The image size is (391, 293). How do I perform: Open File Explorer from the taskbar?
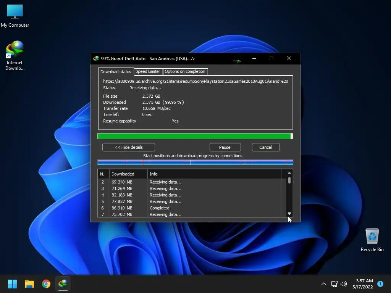point(29,284)
